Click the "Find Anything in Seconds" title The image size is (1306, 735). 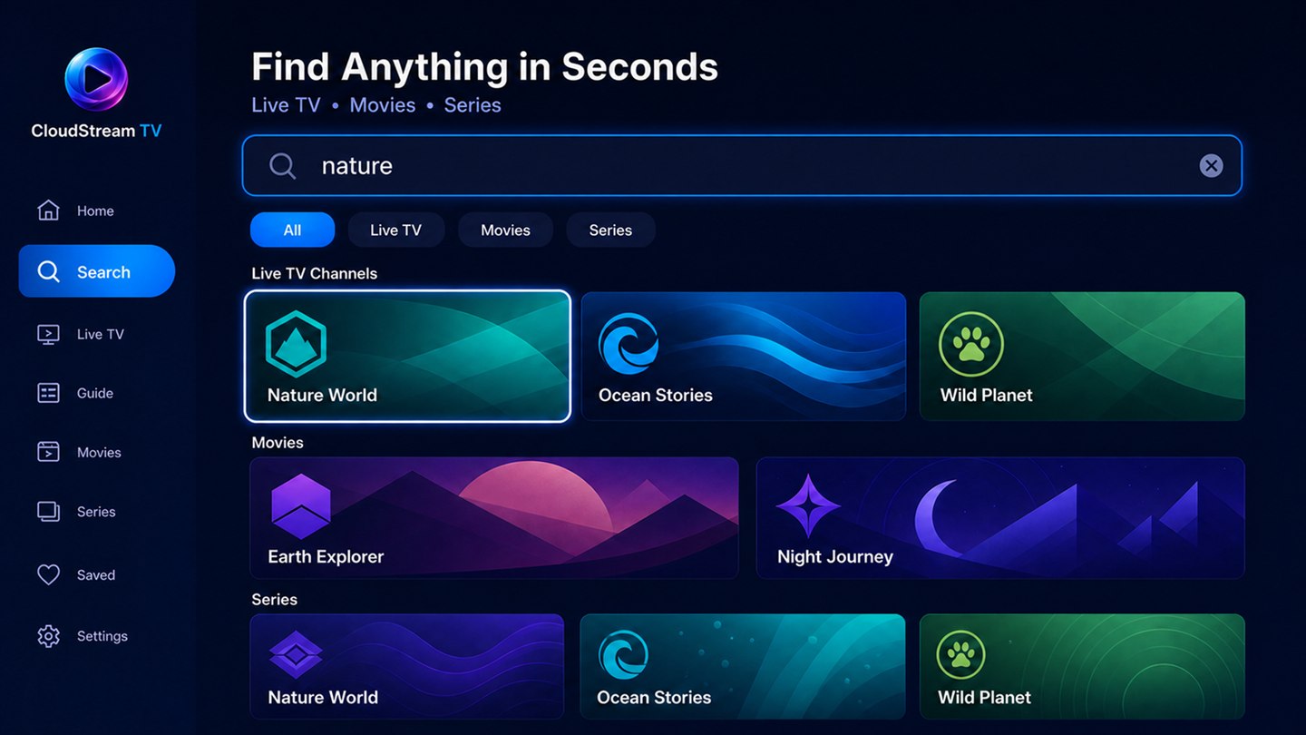pyautogui.click(x=484, y=67)
